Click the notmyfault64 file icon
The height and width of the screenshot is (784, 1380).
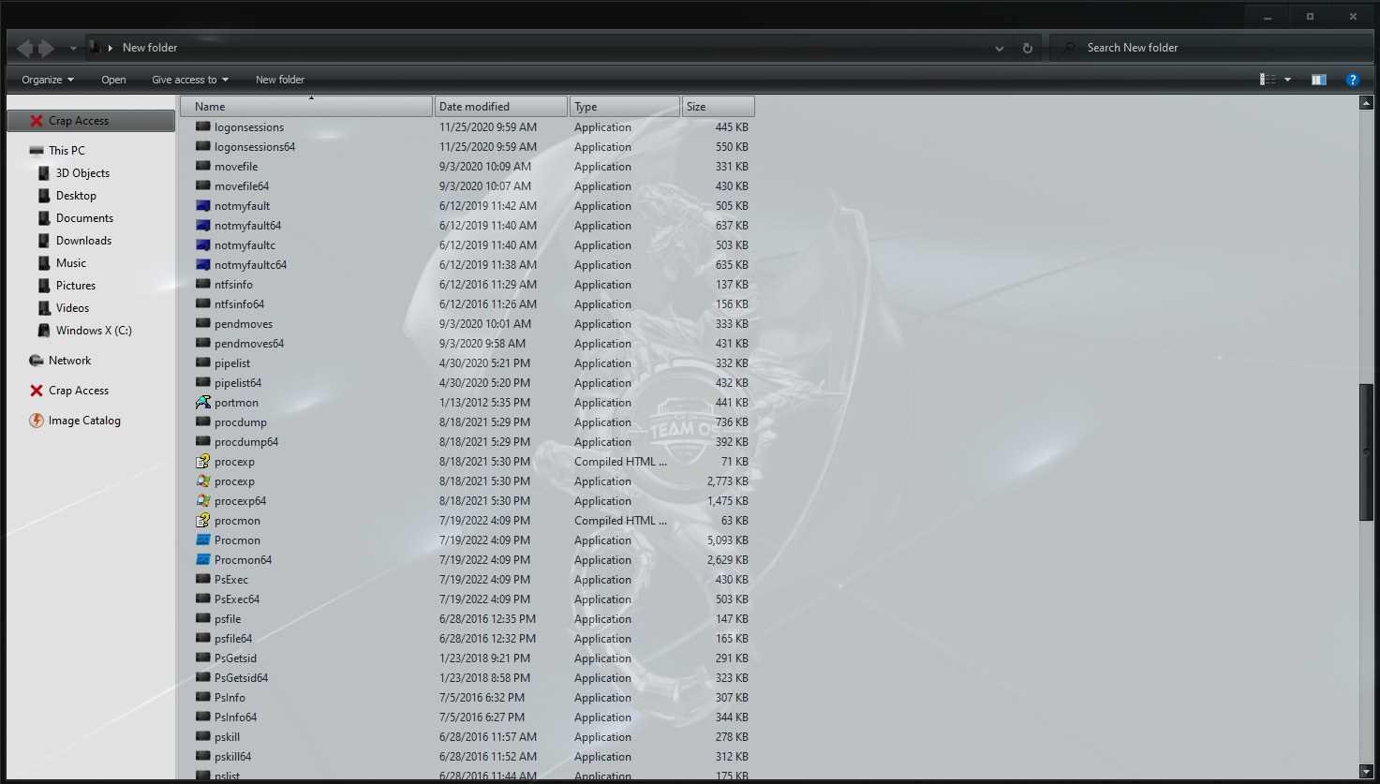click(203, 226)
